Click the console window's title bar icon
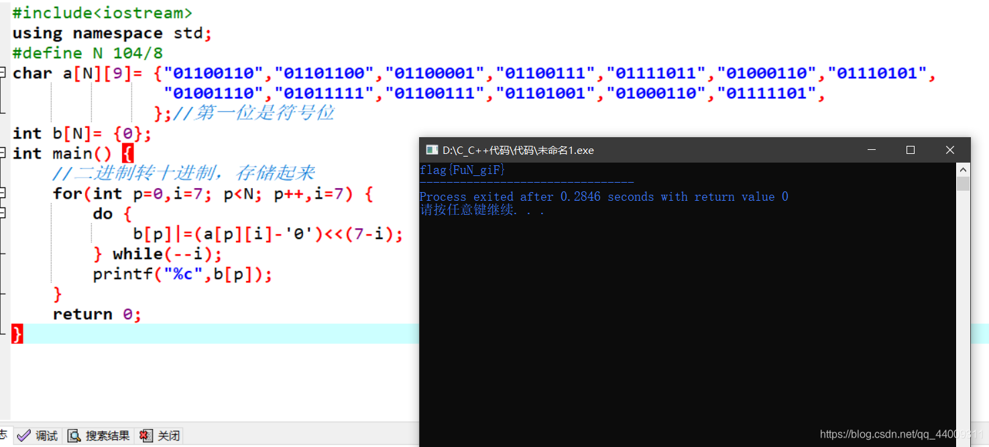The image size is (989, 447). [432, 150]
